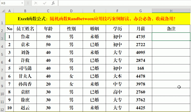Viewport: 191px width, 112px height.
Task: Click the salary cell 4478
Action: (x=140, y=76)
